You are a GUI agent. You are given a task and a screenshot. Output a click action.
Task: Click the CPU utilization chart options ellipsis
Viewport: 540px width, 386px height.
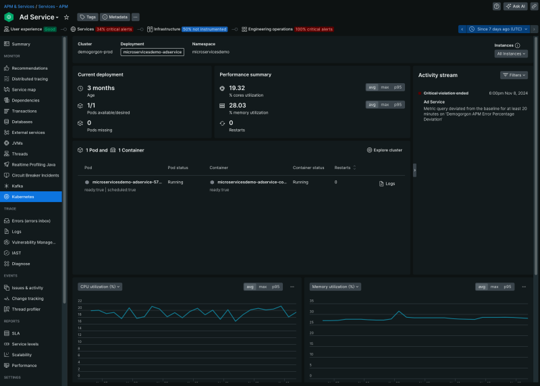coord(292,287)
